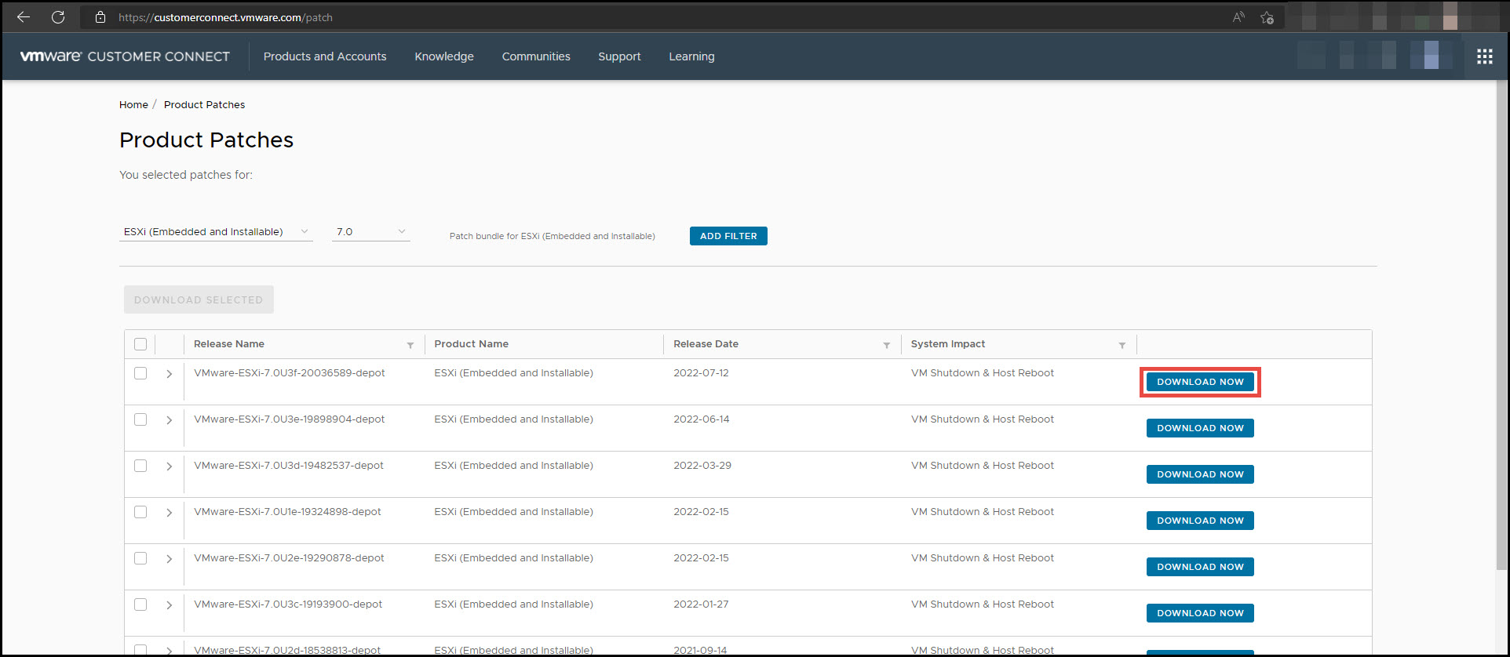Download the 7.0U3e-19898904 depot now
This screenshot has height=657, width=1510.
(1200, 428)
